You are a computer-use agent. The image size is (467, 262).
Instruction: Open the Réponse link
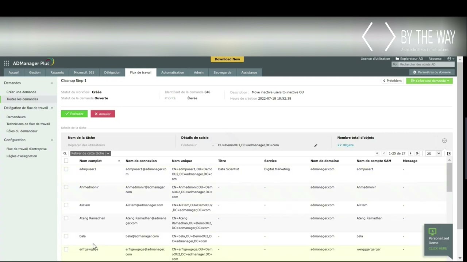coord(435,59)
